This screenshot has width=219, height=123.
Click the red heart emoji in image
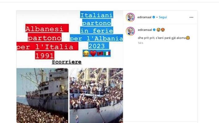coord(93,53)
